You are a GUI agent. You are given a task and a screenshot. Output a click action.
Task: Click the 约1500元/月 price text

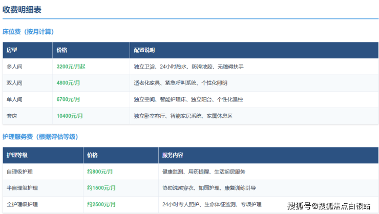(x=101, y=188)
